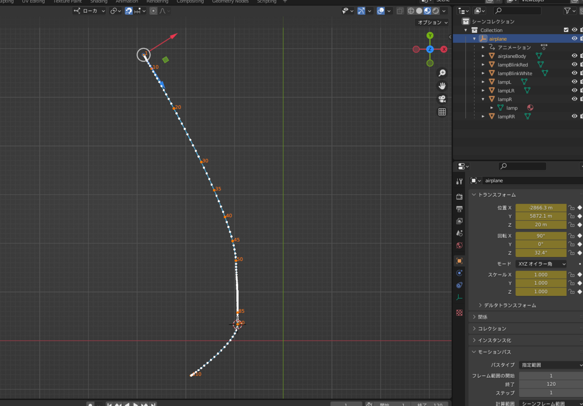Open the Output properties tab (printer icon)
Viewport: 583px width, 406px height.
click(x=460, y=209)
